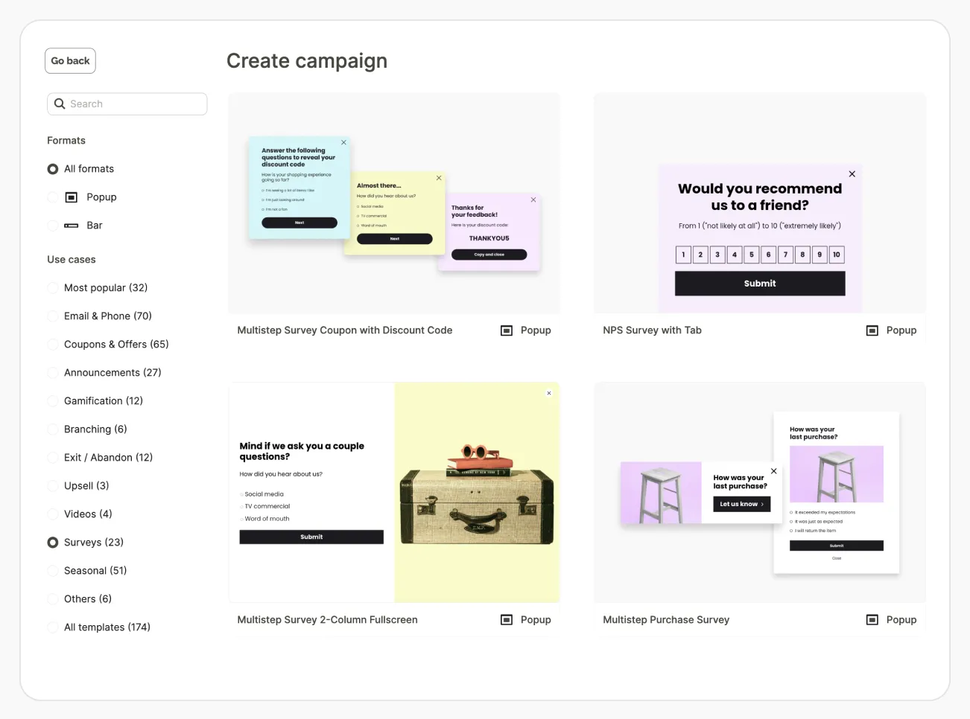Select Seasonal (51) use case
Screen dimensions: 970x719
pyautogui.click(x=53, y=571)
